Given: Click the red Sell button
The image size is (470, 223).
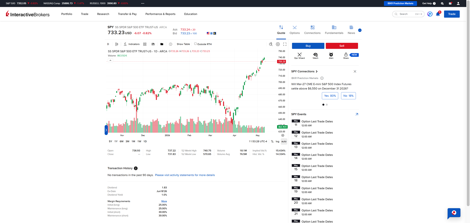Looking at the screenshot, I should pyautogui.click(x=342, y=46).
